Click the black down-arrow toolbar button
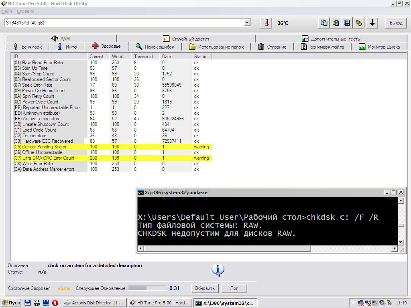Screen dimensions: 411x308 372,23
